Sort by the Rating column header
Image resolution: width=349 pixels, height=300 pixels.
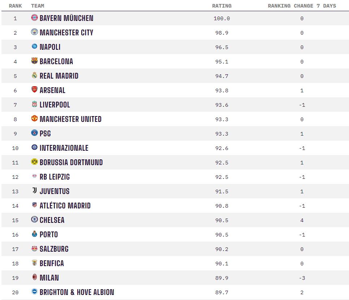coord(221,6)
